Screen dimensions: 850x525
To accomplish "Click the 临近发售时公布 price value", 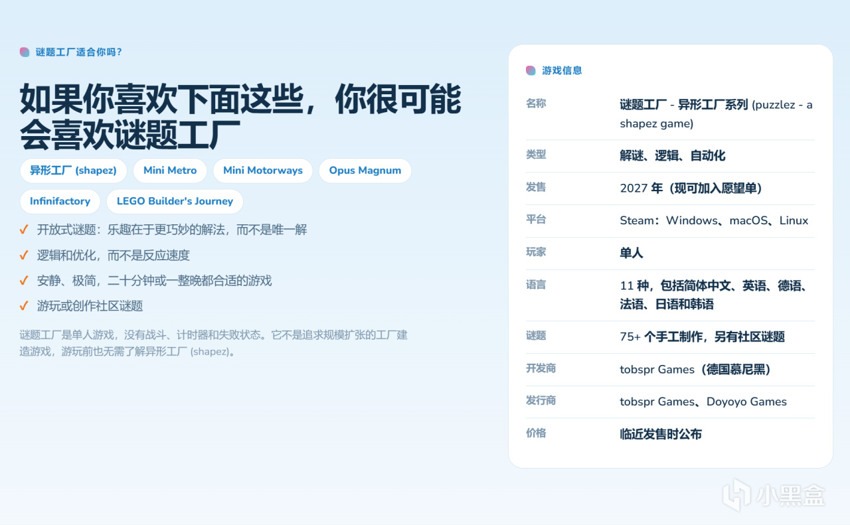I will coord(661,434).
